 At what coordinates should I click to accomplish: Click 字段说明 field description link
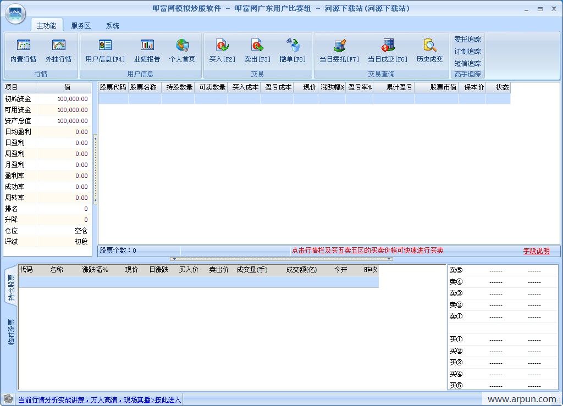click(x=536, y=251)
